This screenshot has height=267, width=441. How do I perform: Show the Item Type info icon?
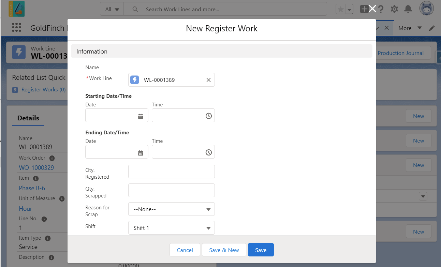coord(48,238)
